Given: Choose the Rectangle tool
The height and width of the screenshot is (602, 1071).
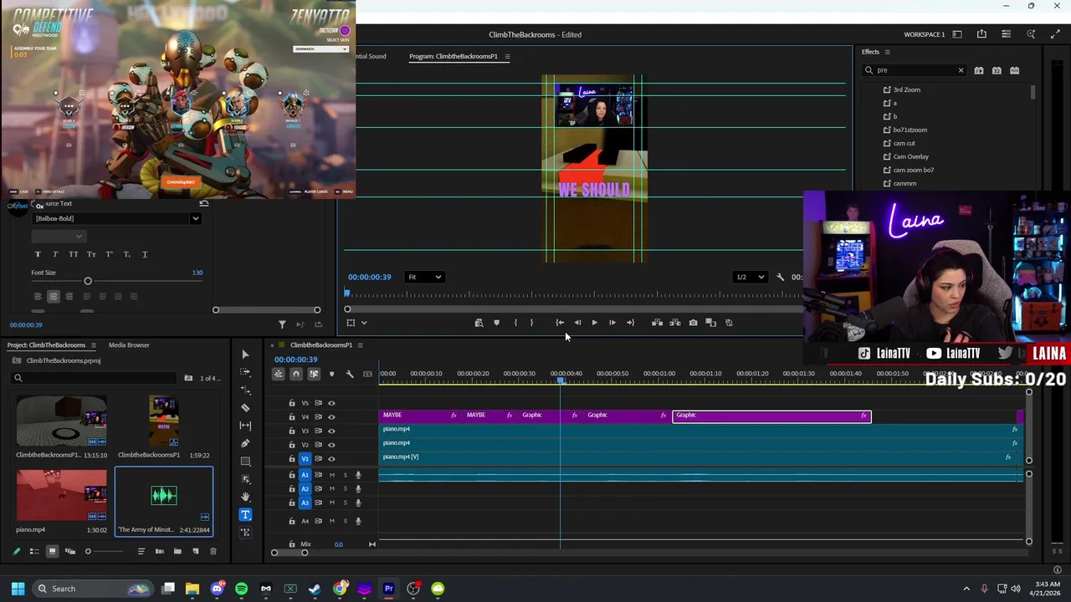Looking at the screenshot, I should 245,462.
